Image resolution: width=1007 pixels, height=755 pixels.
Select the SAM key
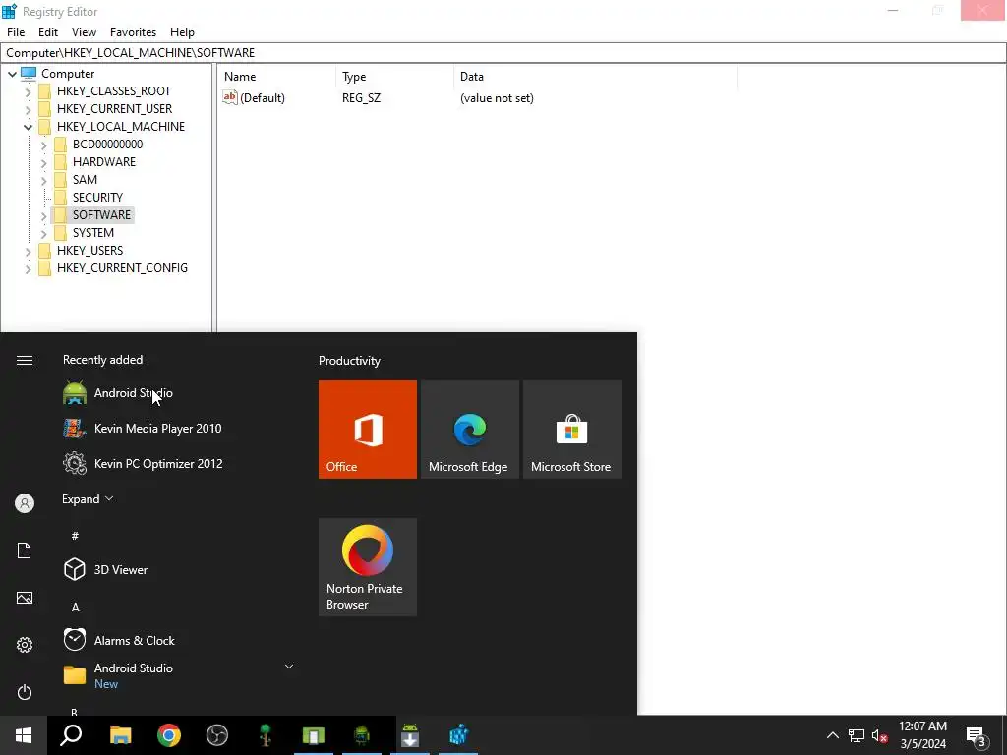(85, 180)
